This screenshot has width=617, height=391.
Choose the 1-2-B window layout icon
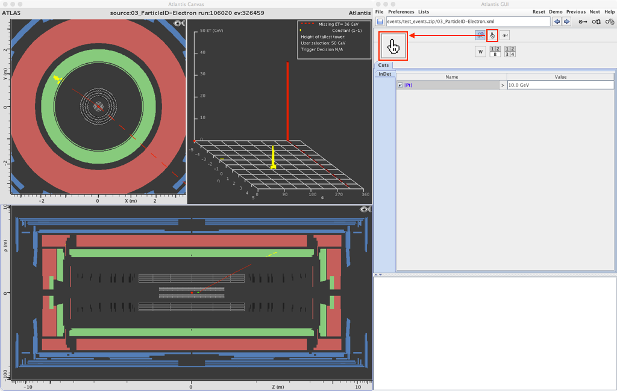coord(495,52)
